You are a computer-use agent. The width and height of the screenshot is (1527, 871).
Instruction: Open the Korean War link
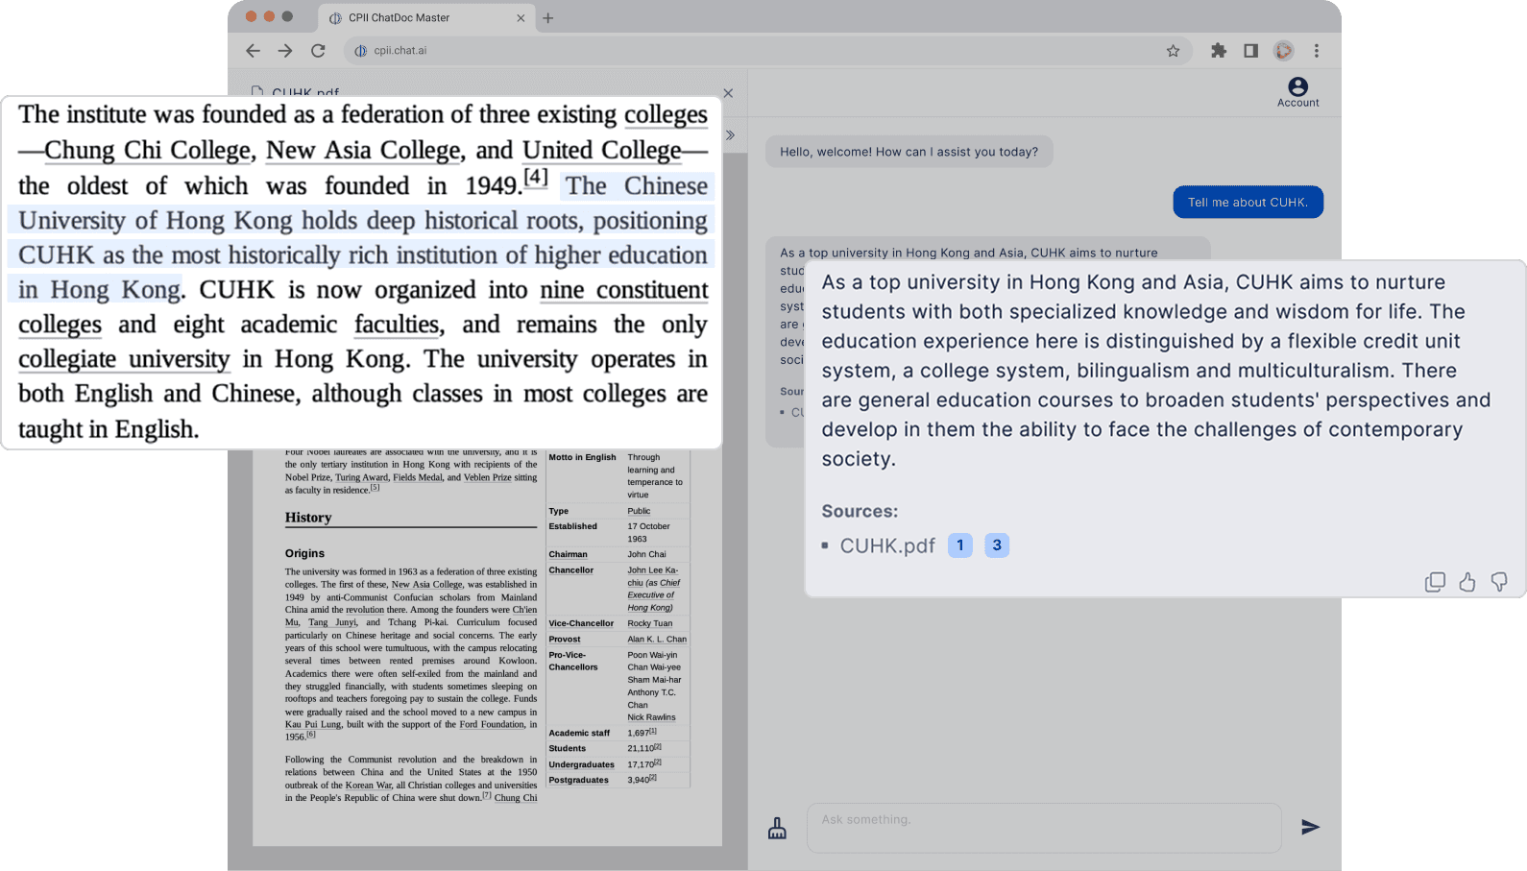point(369,786)
